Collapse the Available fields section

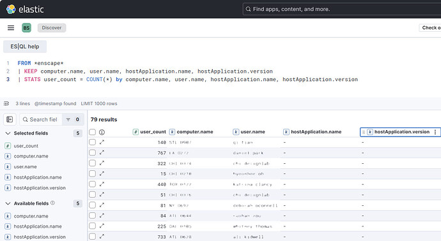tap(8, 203)
